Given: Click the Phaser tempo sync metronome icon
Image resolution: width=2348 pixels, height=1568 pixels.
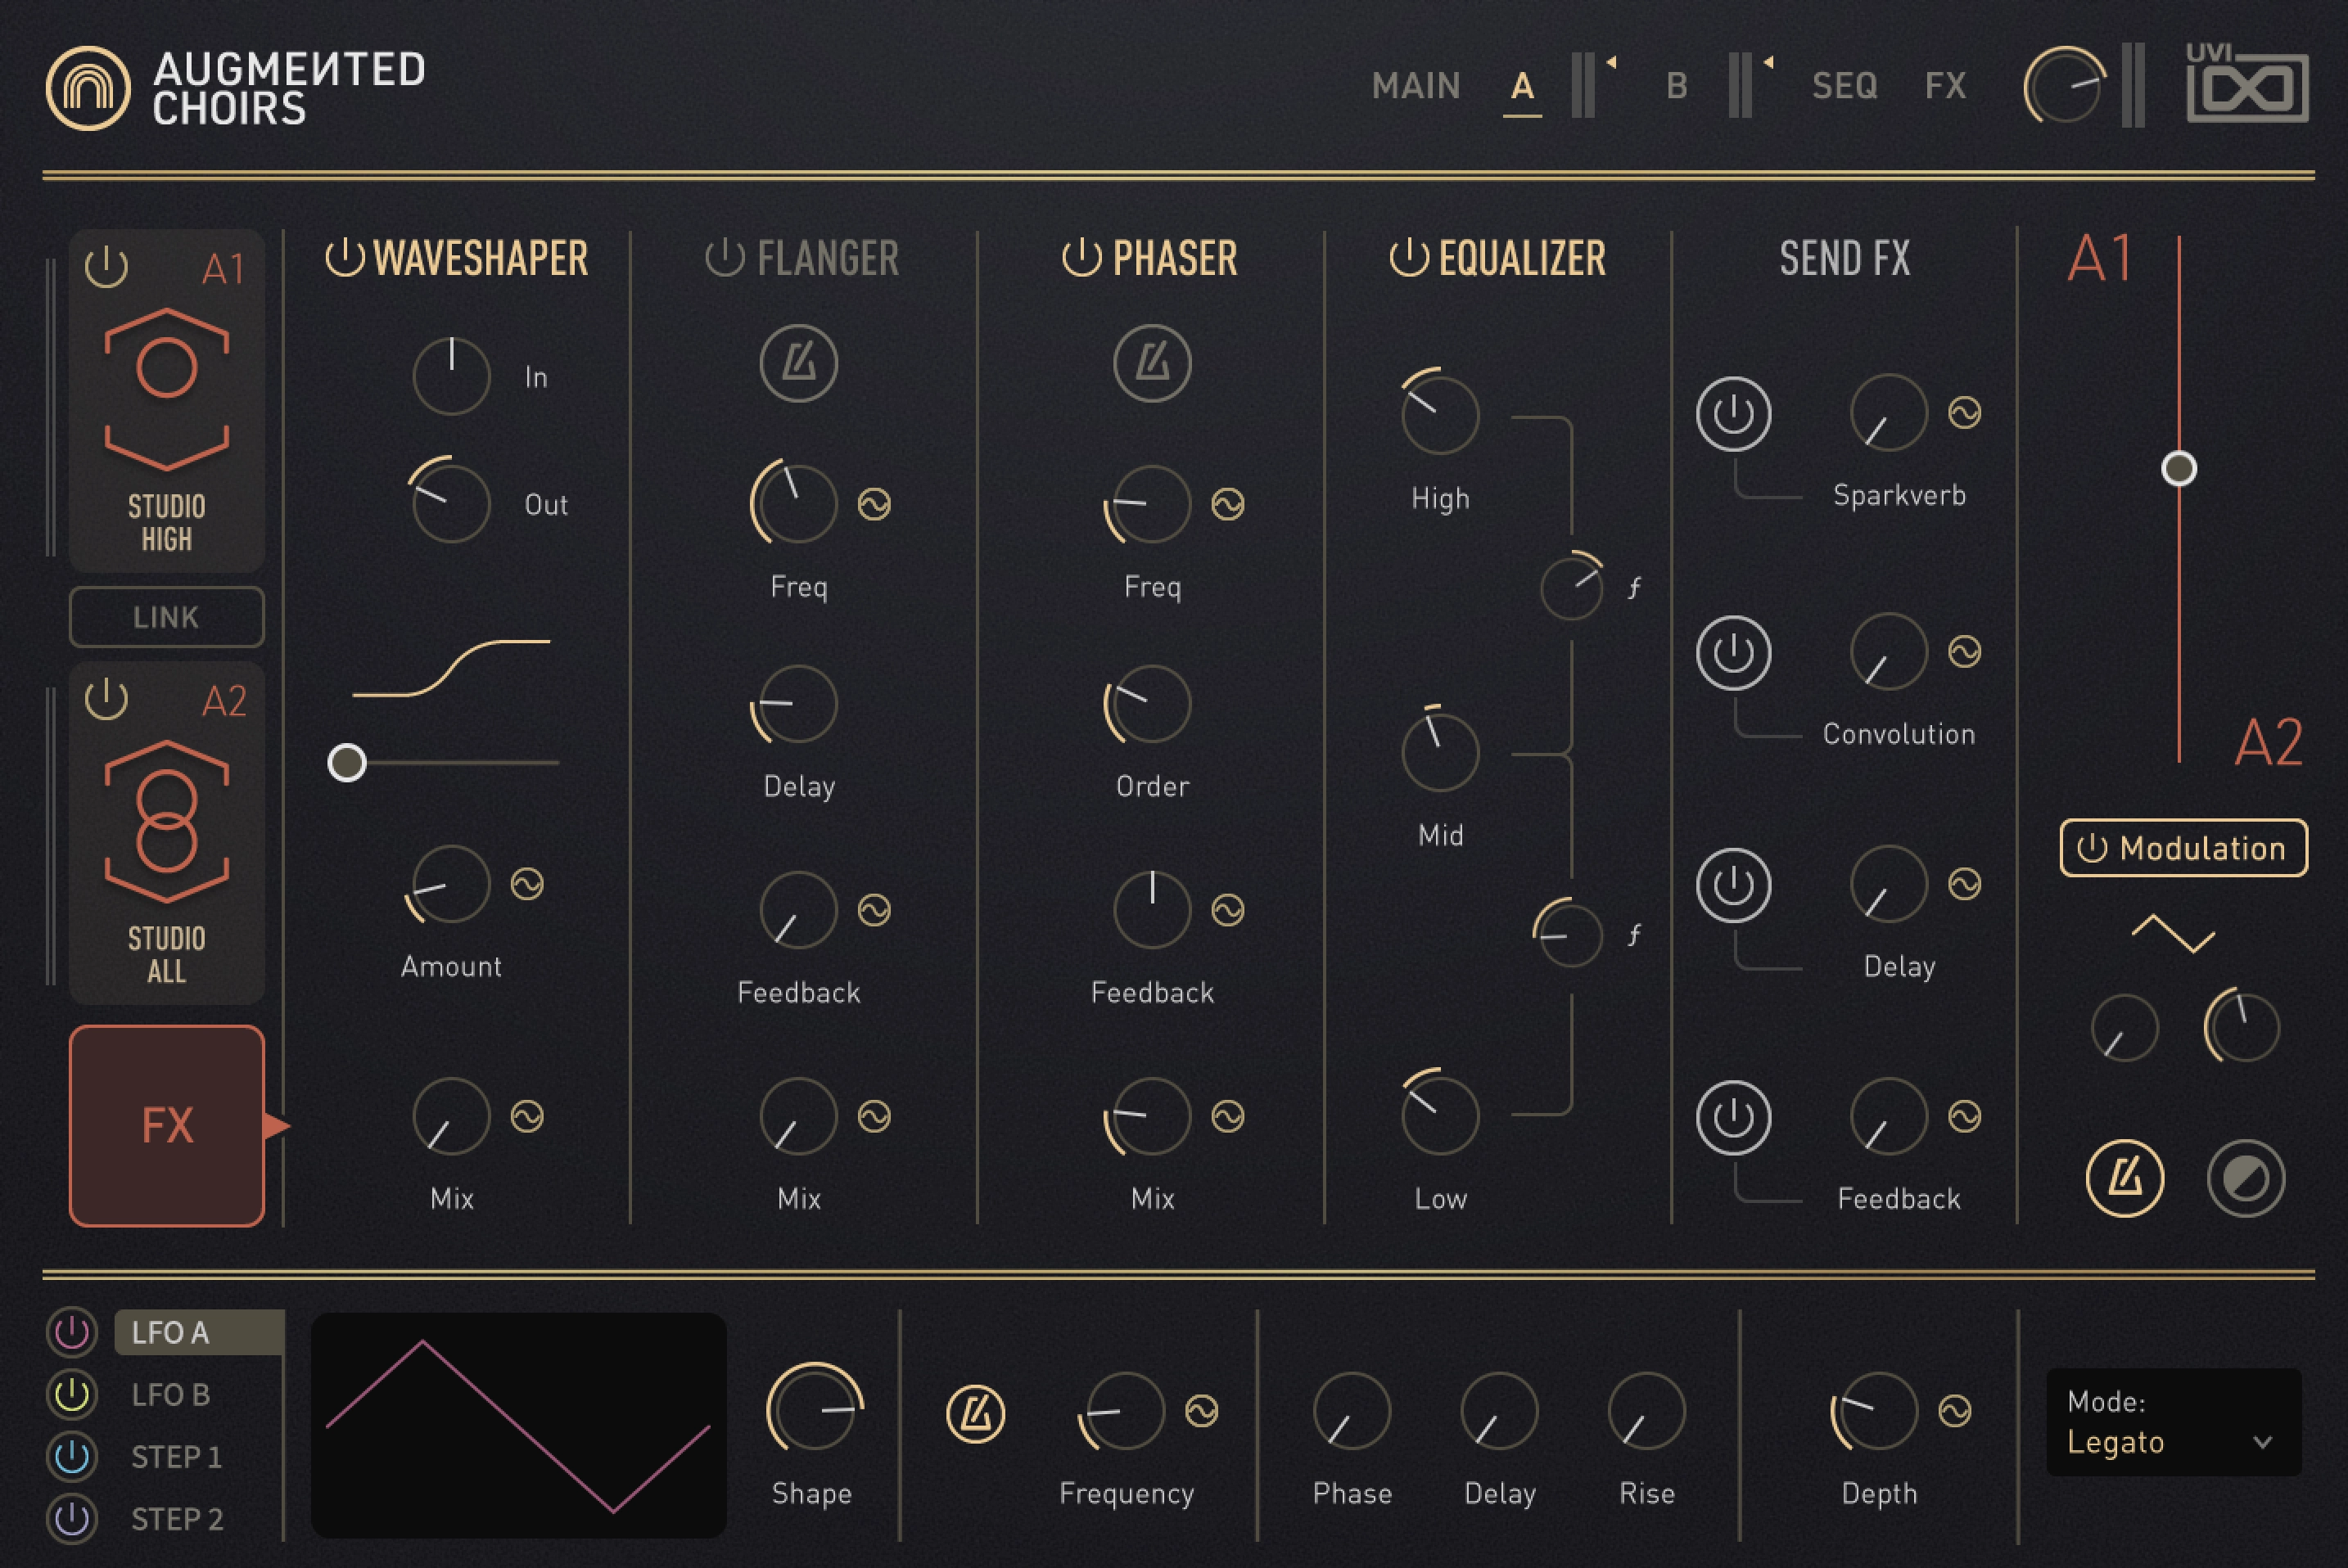Looking at the screenshot, I should point(1153,363).
